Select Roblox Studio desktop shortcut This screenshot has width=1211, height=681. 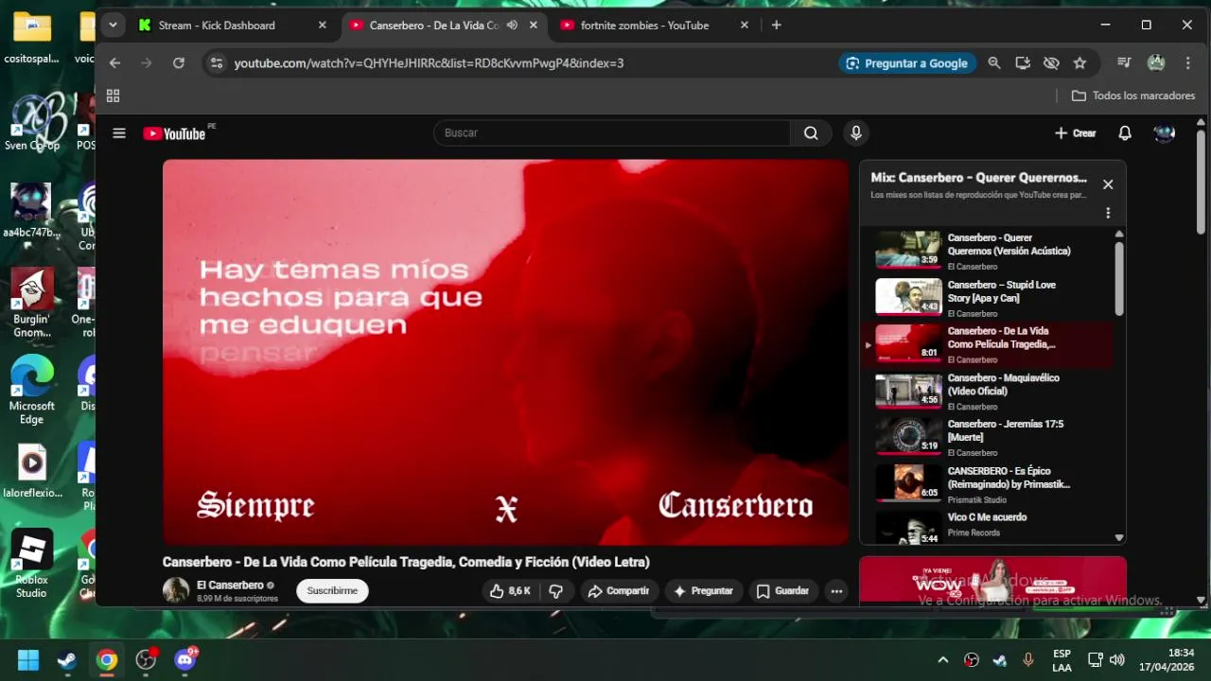tap(31, 564)
